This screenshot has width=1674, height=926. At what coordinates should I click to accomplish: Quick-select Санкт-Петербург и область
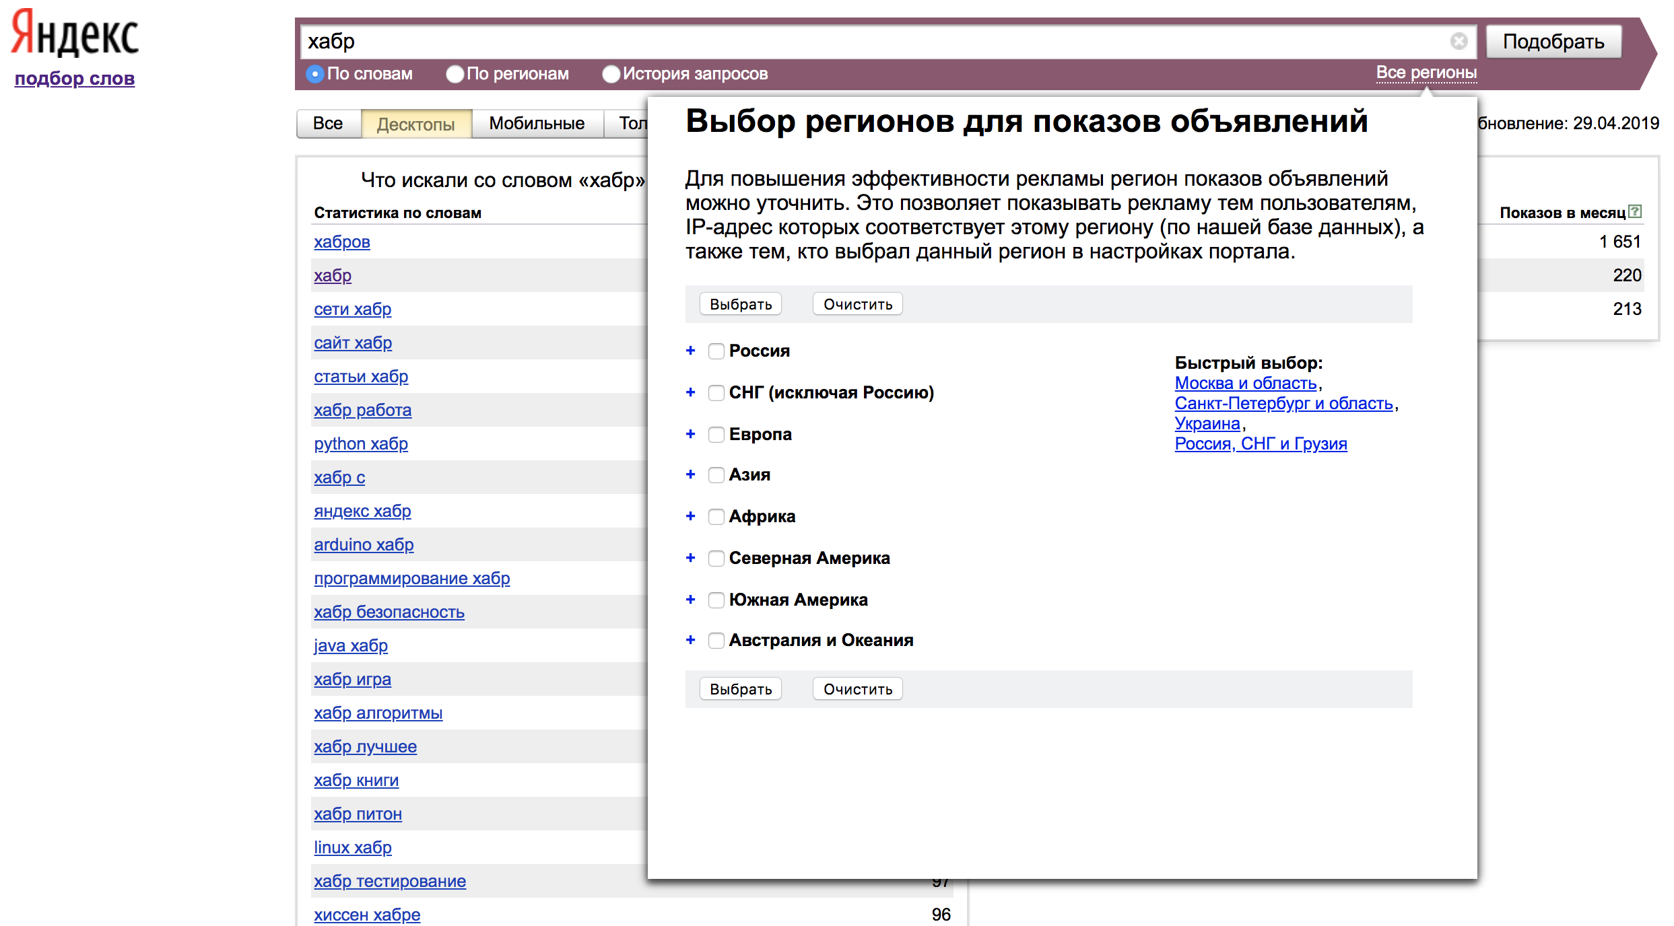click(x=1284, y=403)
